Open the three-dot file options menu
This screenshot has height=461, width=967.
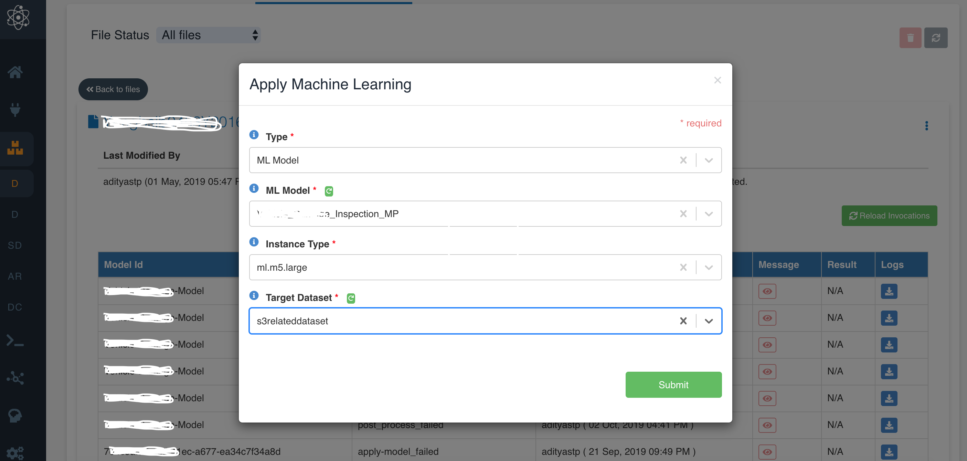click(926, 126)
